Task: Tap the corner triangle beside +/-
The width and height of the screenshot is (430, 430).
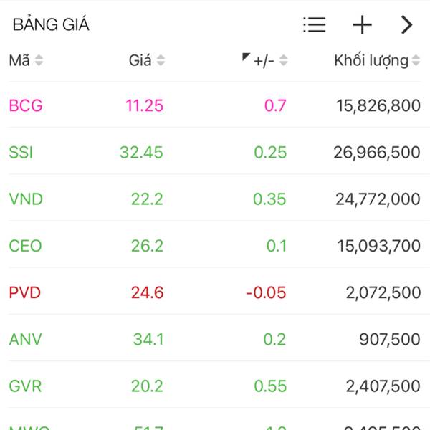Action: coord(246,57)
